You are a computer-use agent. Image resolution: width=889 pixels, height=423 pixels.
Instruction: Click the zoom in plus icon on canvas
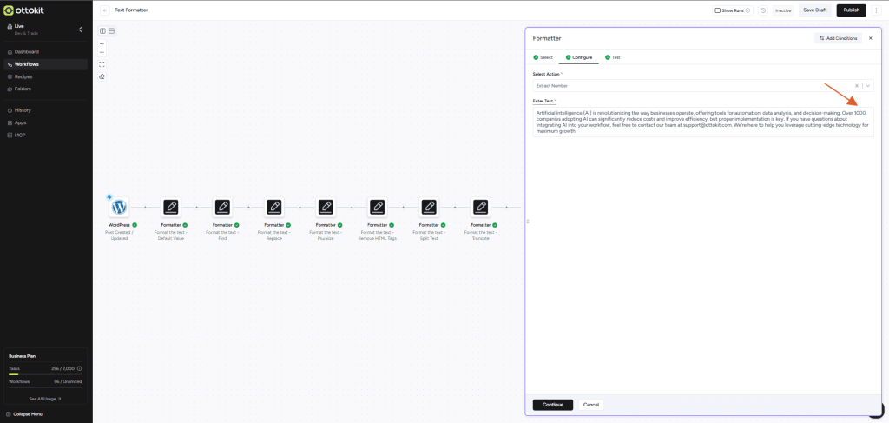[102, 43]
